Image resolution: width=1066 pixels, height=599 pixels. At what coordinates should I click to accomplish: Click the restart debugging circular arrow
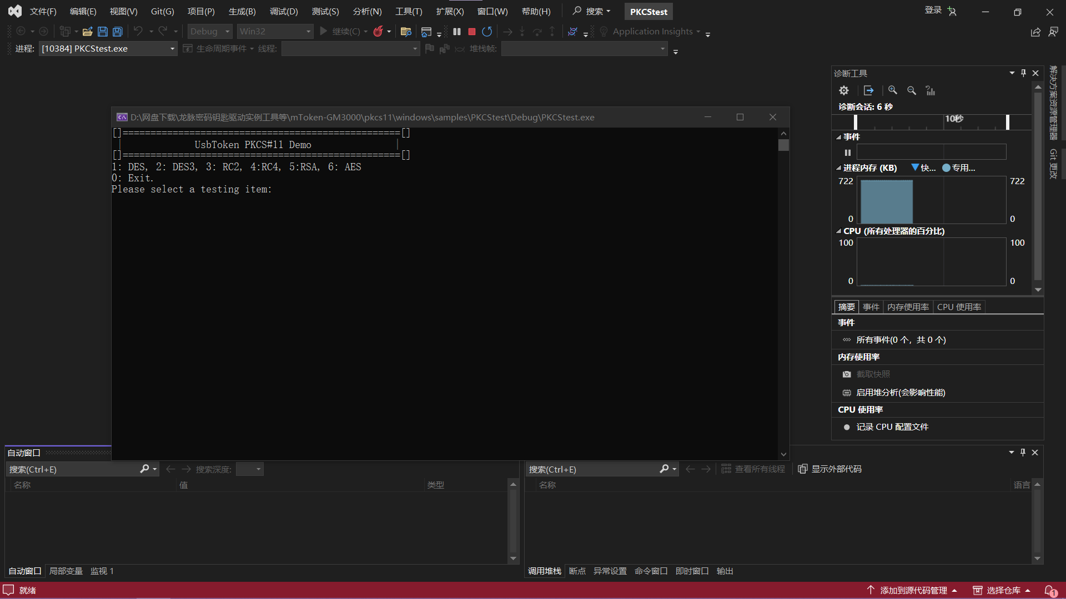click(487, 32)
